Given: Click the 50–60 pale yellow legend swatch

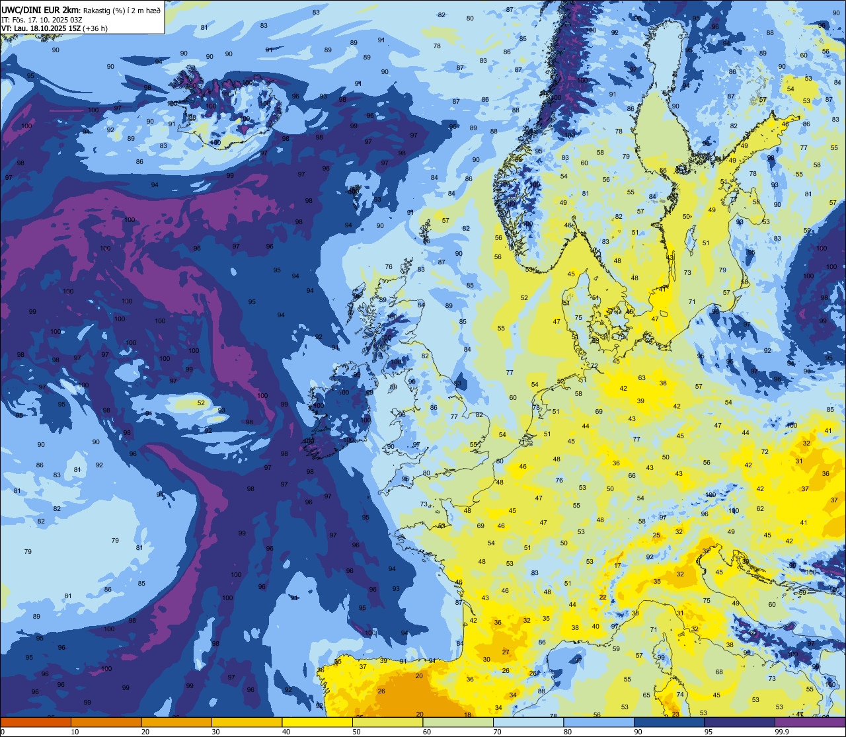Looking at the screenshot, I should (387, 722).
